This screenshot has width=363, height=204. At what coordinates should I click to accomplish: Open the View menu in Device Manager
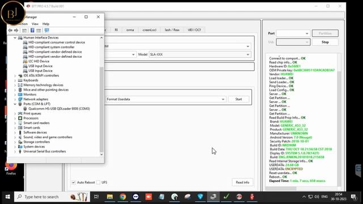(35, 24)
